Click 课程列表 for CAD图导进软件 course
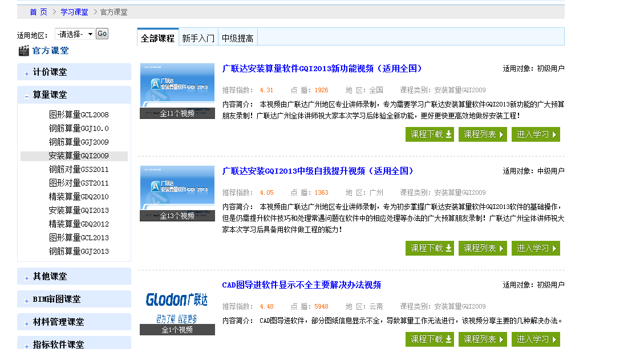Image resolution: width=636 pixels, height=349 pixels. click(483, 339)
